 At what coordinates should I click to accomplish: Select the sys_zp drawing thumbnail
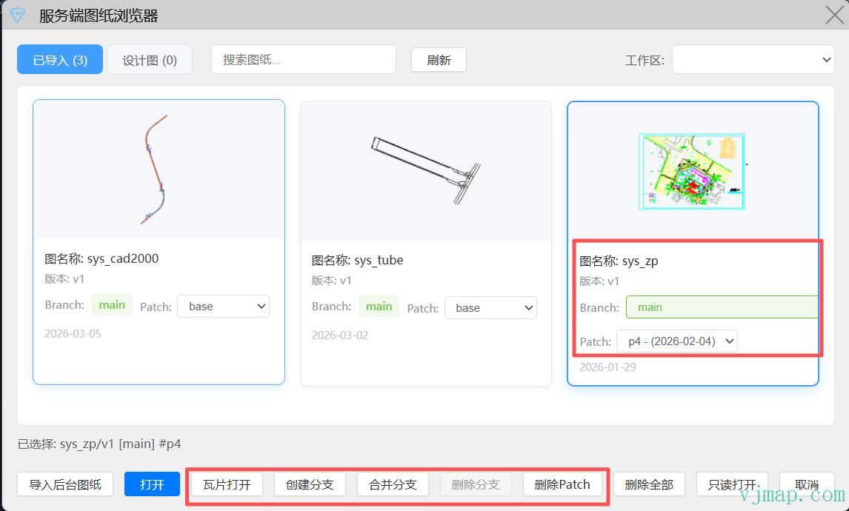692,172
